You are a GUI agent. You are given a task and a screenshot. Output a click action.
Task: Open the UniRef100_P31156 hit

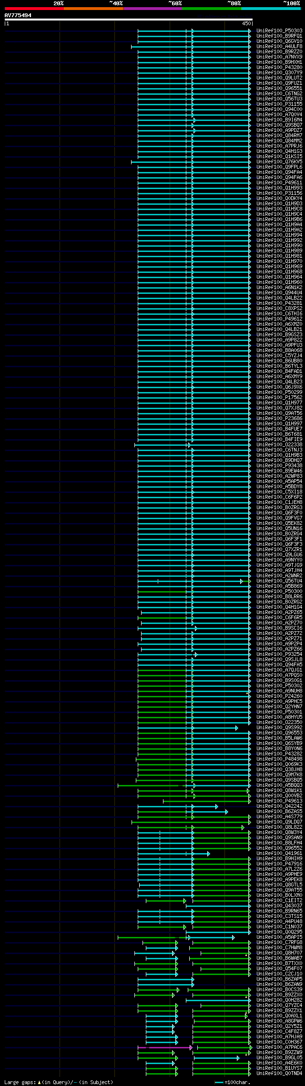click(x=279, y=193)
